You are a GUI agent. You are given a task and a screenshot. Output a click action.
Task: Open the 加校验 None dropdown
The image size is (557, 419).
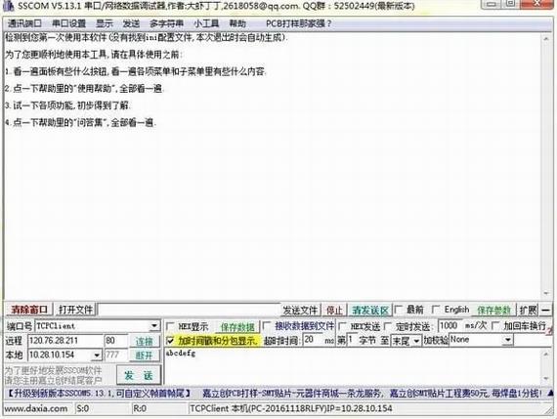tap(508, 340)
